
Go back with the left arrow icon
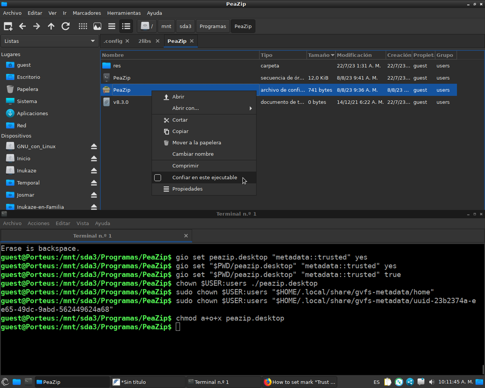pos(22,26)
